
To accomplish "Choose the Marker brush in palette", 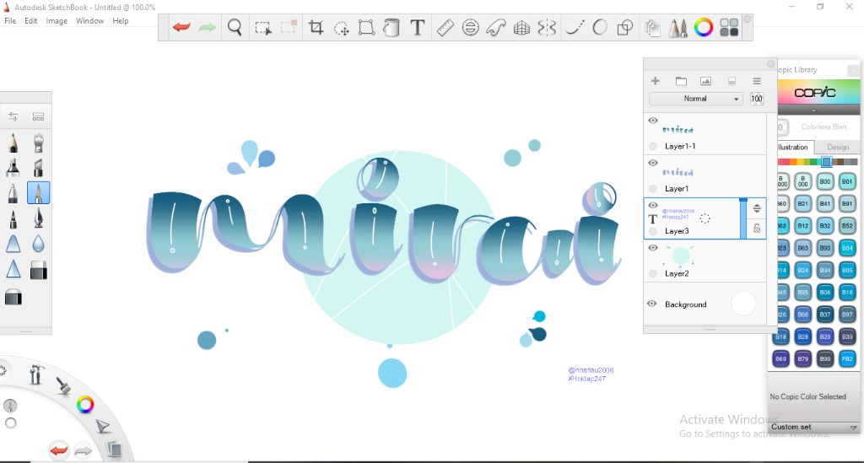I will [x=13, y=167].
